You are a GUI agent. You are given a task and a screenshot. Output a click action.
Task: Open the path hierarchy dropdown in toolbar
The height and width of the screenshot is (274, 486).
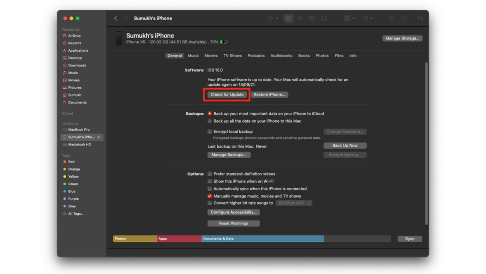coord(273,18)
